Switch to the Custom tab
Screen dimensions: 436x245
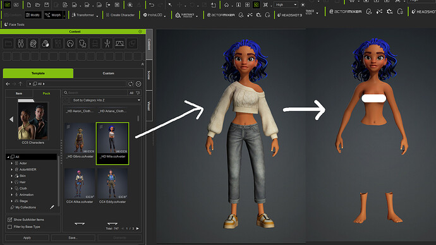[x=109, y=73]
